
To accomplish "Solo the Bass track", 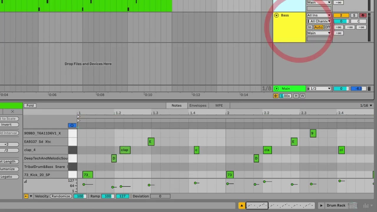I will coord(354,15).
